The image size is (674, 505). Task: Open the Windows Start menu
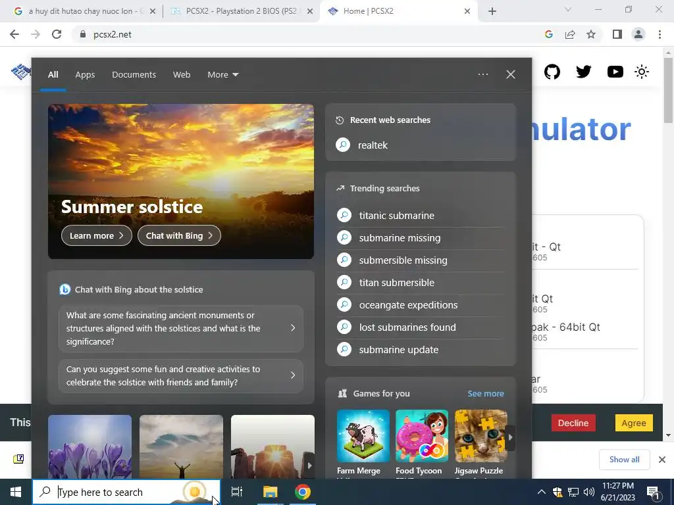pos(16,492)
